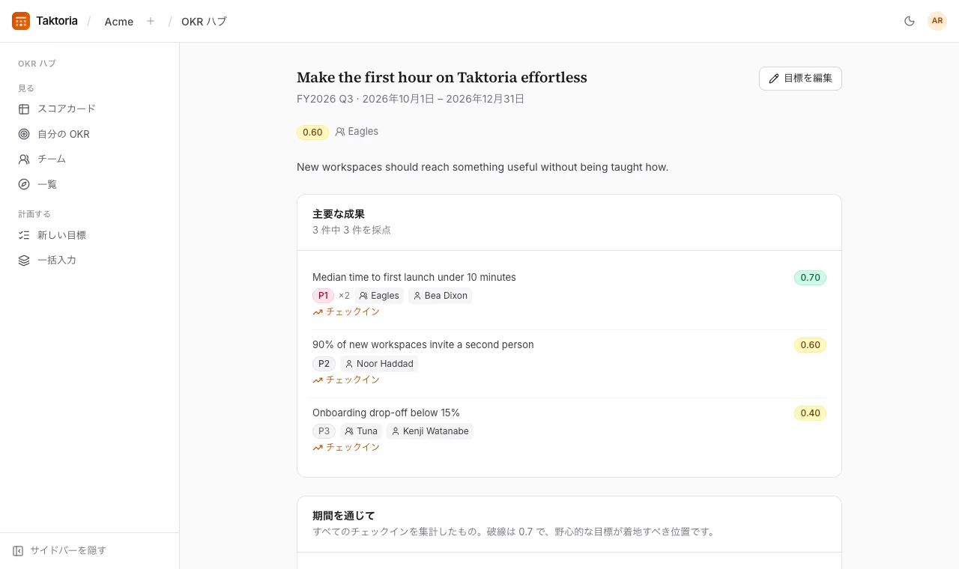The height and width of the screenshot is (569, 959).
Task: Open 自分の OKR in the sidebar
Action: click(89, 134)
